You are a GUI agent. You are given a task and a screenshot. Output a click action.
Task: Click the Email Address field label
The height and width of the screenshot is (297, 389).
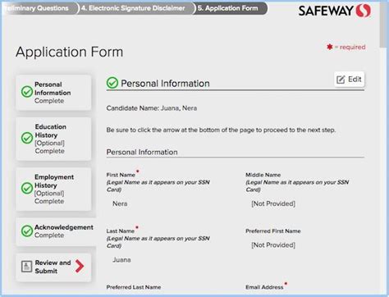[x=264, y=287]
